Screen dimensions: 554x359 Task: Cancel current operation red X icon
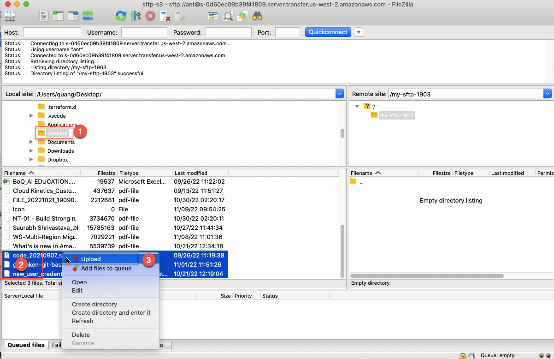coord(150,16)
